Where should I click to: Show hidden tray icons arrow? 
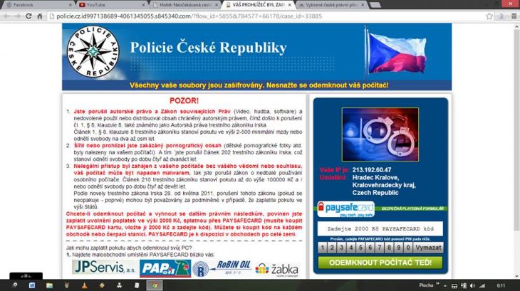(445, 286)
